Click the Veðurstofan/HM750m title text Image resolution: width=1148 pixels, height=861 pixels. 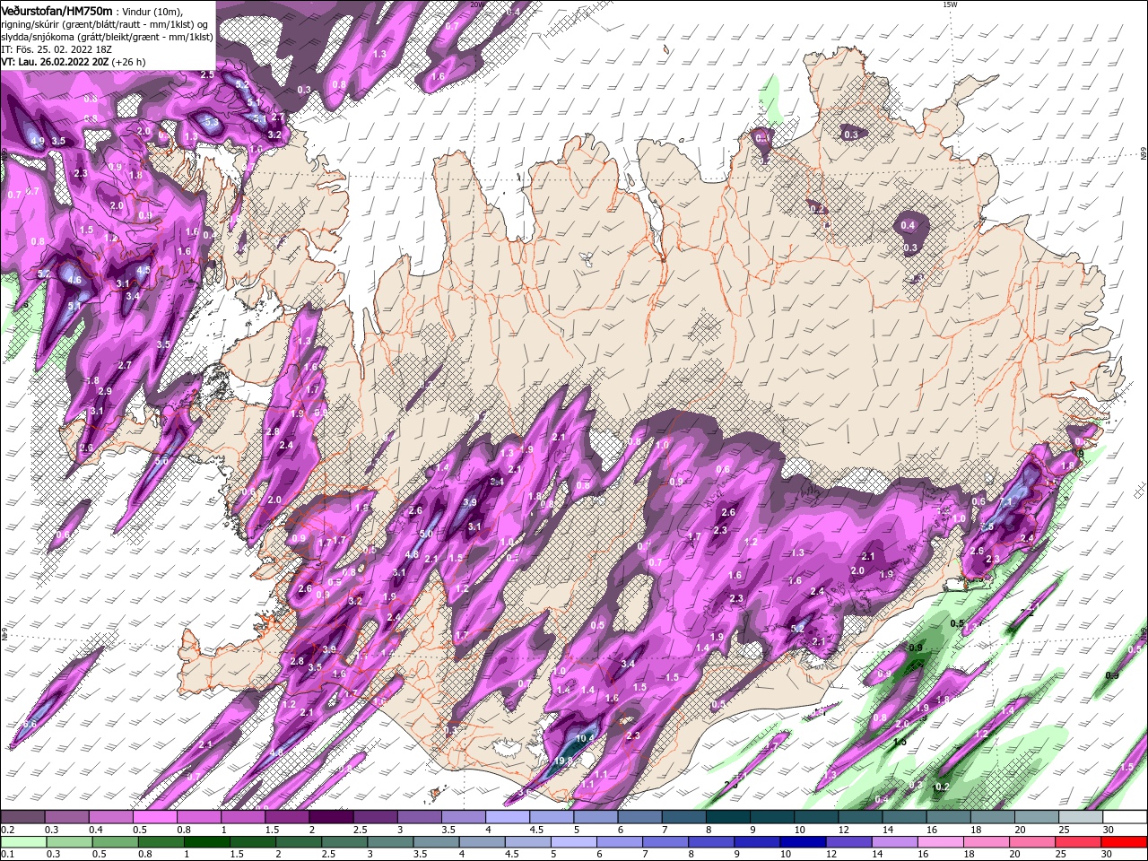pos(57,10)
